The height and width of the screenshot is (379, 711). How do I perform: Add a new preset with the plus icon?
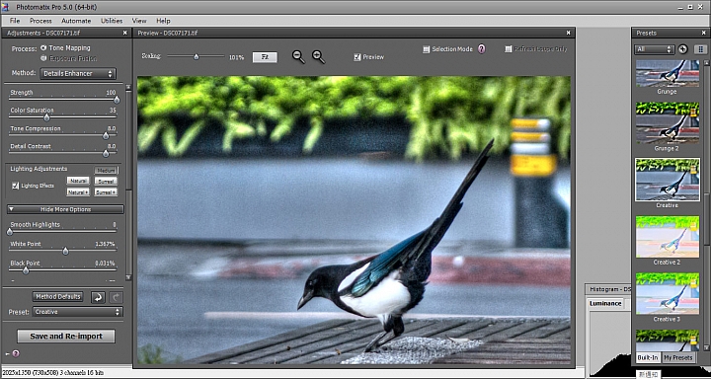683,49
